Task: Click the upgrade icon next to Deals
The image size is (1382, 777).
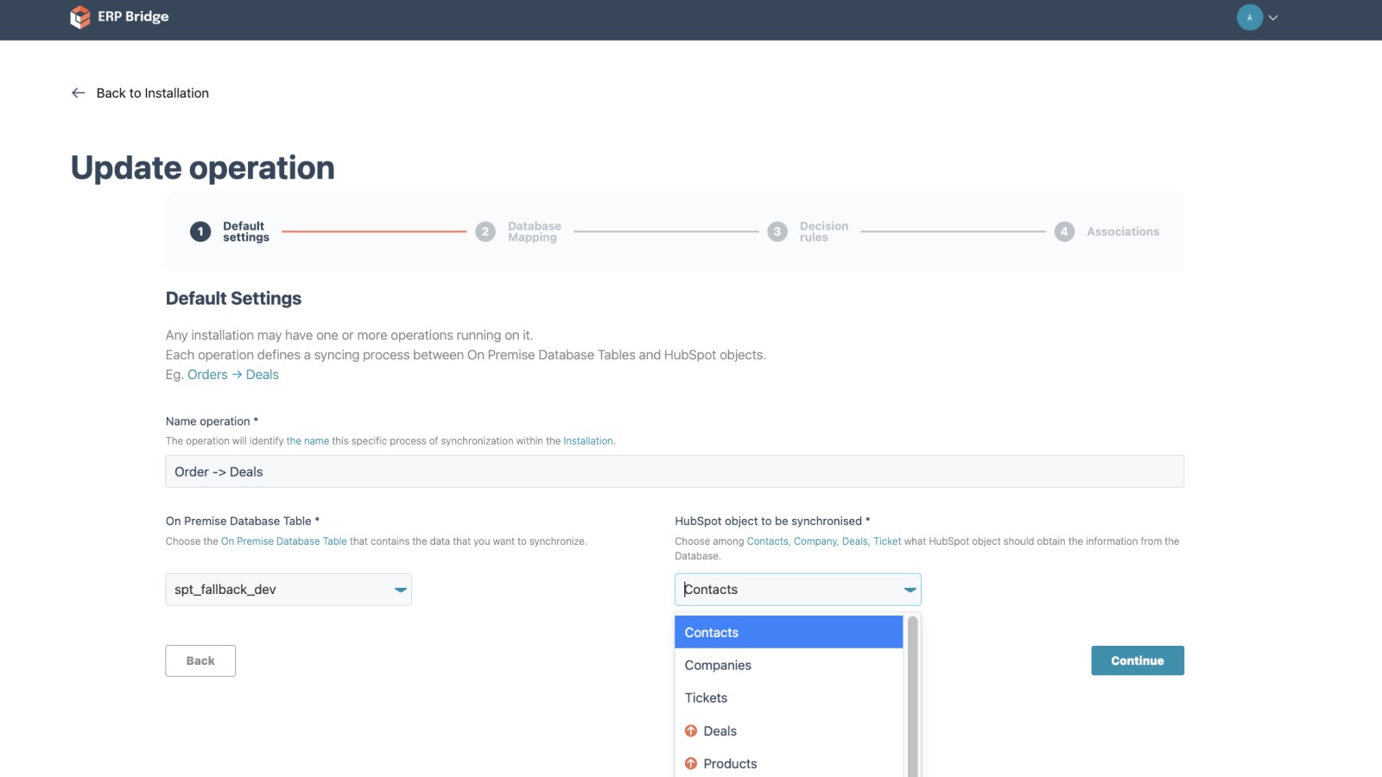Action: point(691,730)
